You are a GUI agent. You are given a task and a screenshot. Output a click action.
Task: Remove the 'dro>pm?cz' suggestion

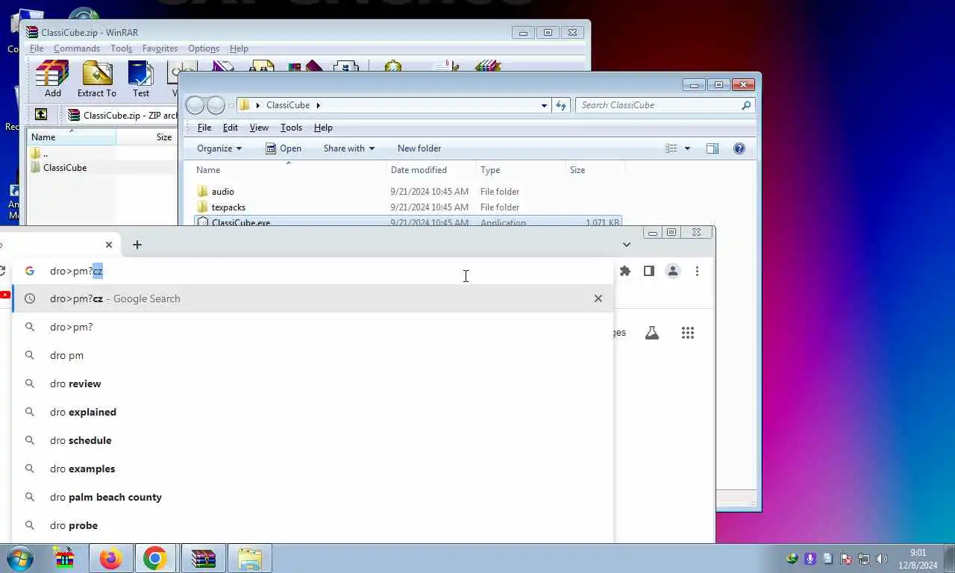(x=598, y=298)
